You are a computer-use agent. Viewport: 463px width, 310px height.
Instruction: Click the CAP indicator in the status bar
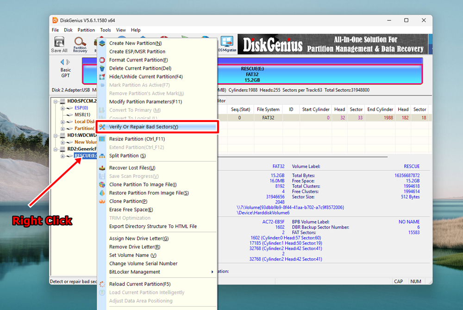398,281
